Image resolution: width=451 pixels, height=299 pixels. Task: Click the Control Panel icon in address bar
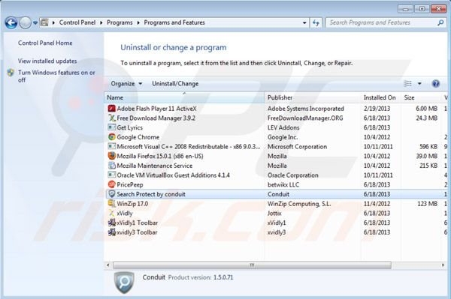pyautogui.click(x=44, y=22)
